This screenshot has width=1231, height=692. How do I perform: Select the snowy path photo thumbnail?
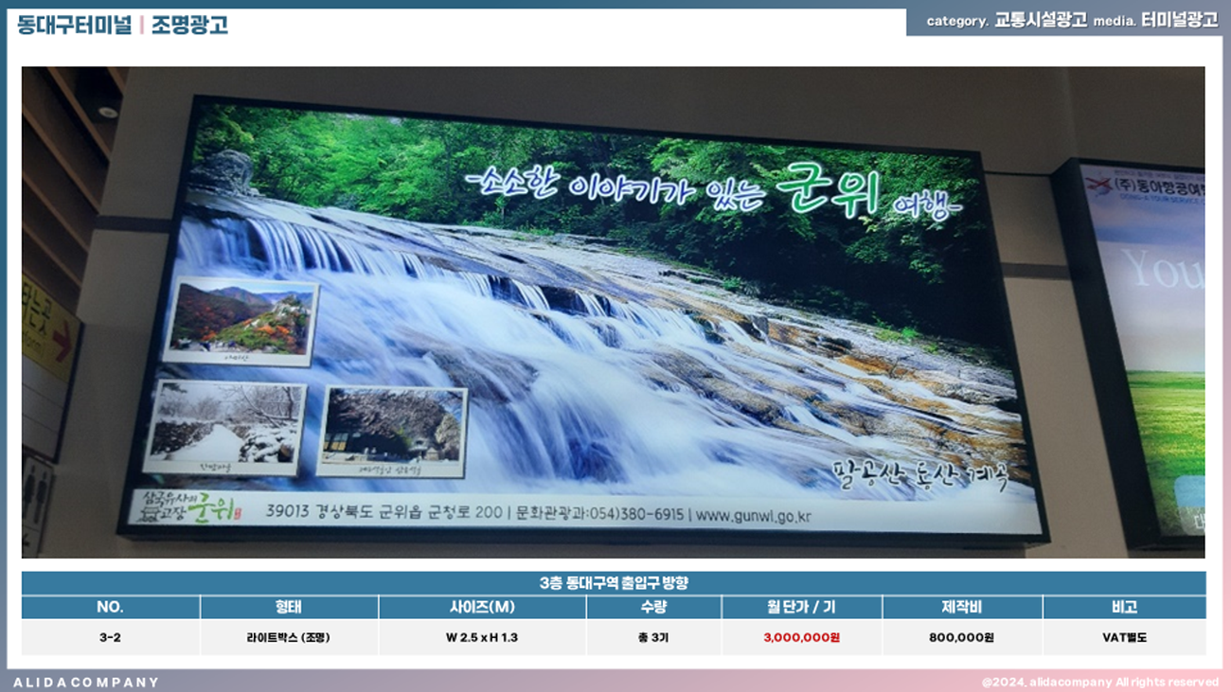click(224, 427)
